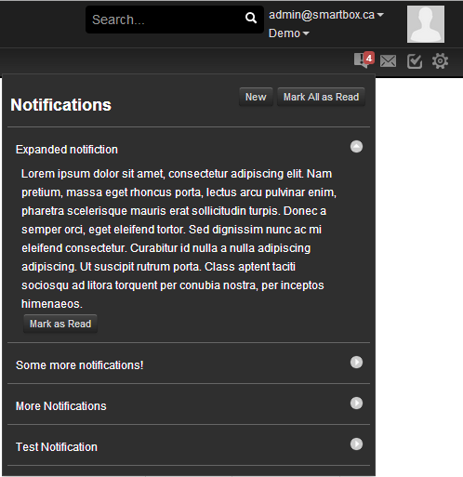The height and width of the screenshot is (477, 463).
Task: Click the Mark as Read button
Action: tap(60, 324)
